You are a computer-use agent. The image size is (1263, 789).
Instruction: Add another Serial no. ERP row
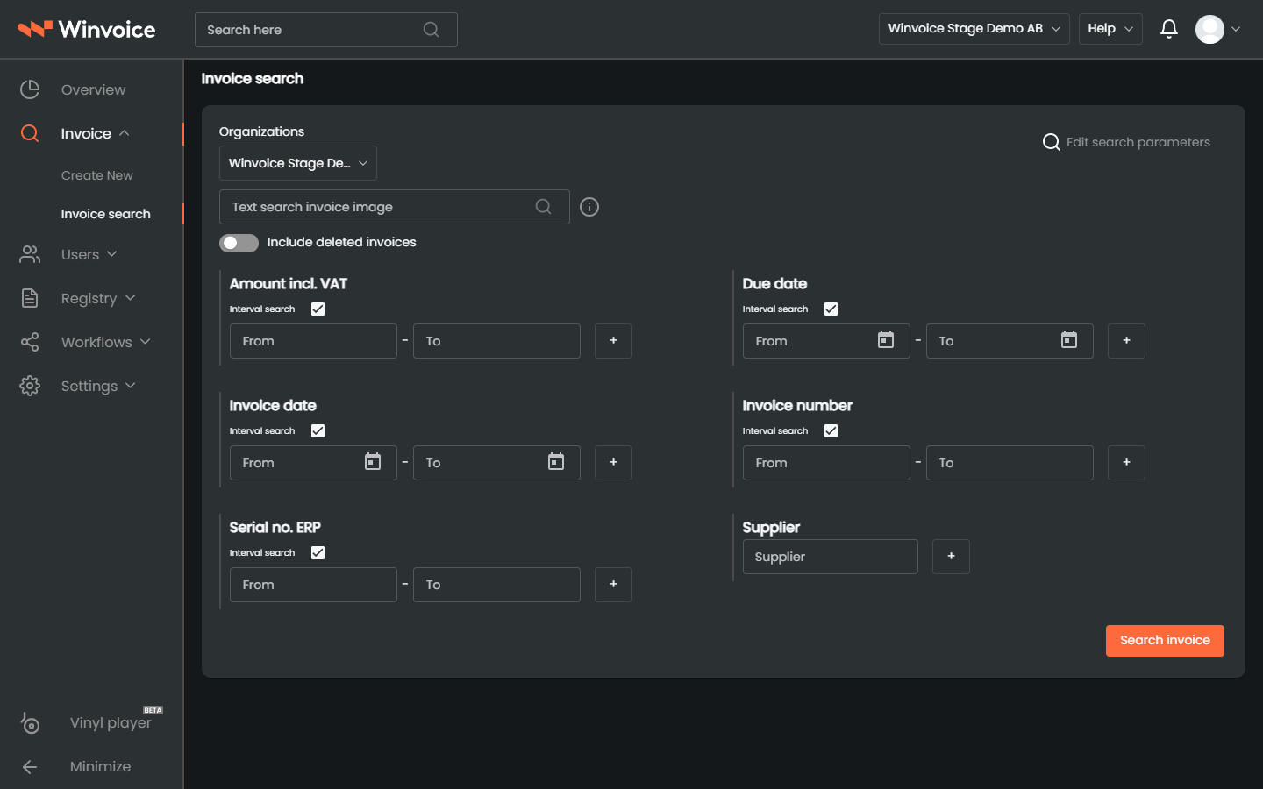(613, 585)
